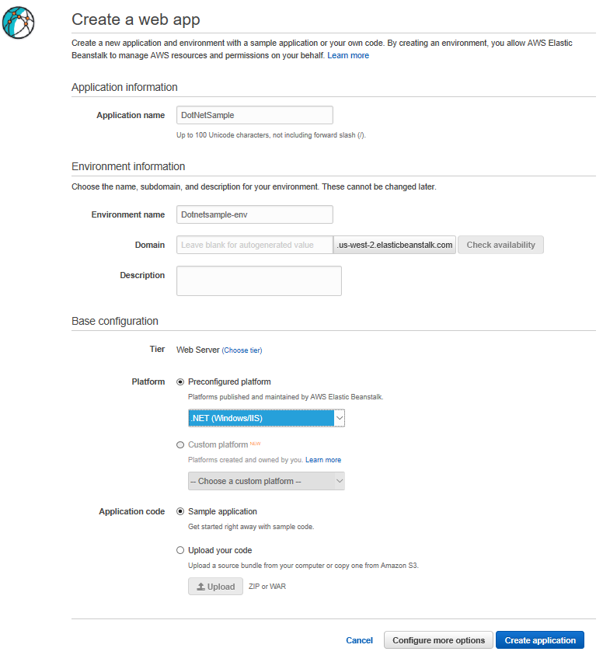Click inside the Description text box
603x655 pixels.
259,280
